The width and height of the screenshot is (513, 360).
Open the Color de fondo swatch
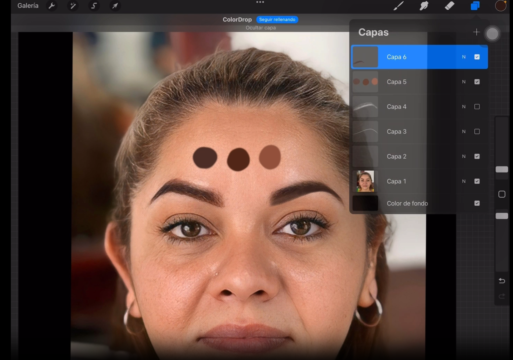pyautogui.click(x=365, y=203)
